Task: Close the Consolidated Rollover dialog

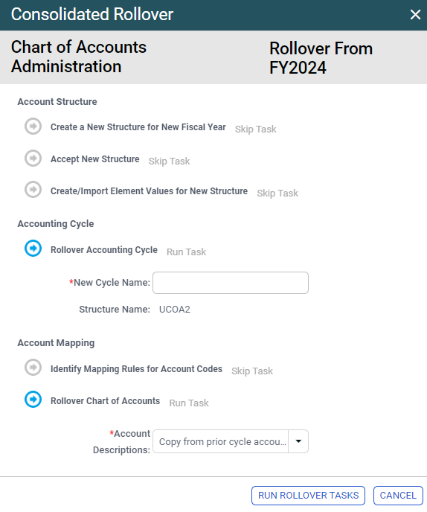Action: (x=415, y=14)
